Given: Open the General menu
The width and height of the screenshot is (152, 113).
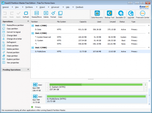Looking at the screenshot, I should [5, 7].
